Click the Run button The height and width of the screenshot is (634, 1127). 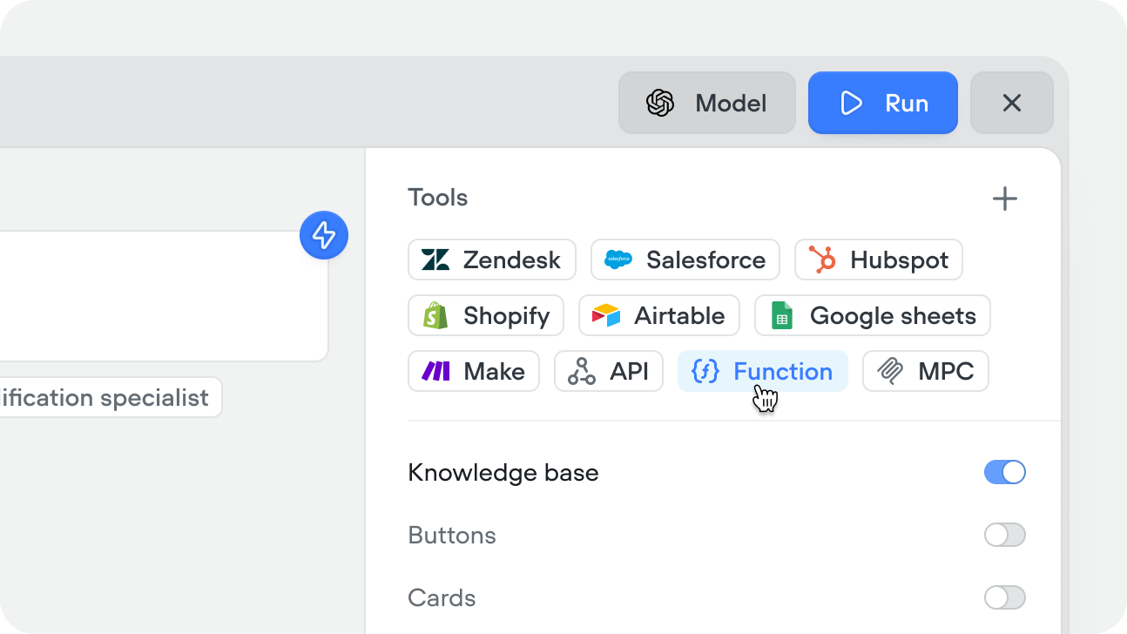click(882, 103)
